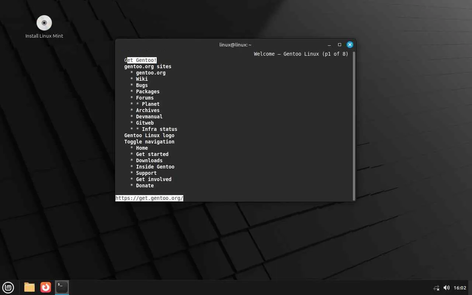
Task: Check the Infra status link
Action: 160,129
